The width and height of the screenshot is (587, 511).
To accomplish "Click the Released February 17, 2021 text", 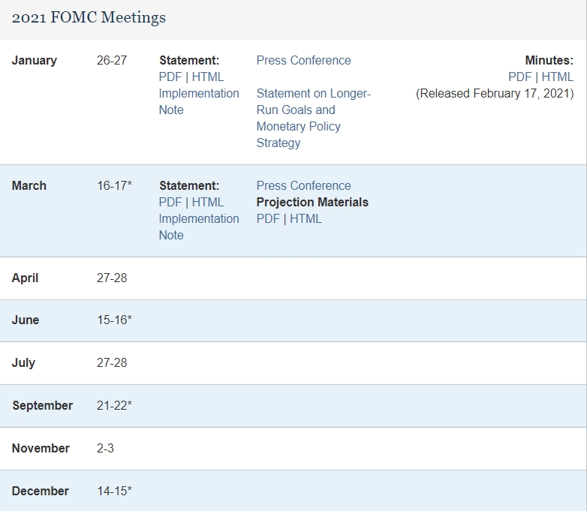I will click(495, 93).
